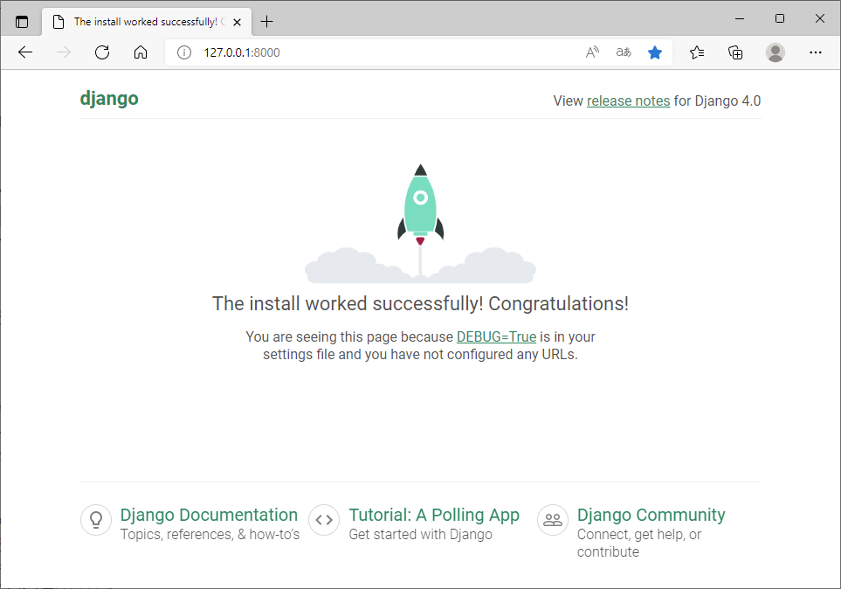
Task: Open Django Community link
Action: pos(651,515)
